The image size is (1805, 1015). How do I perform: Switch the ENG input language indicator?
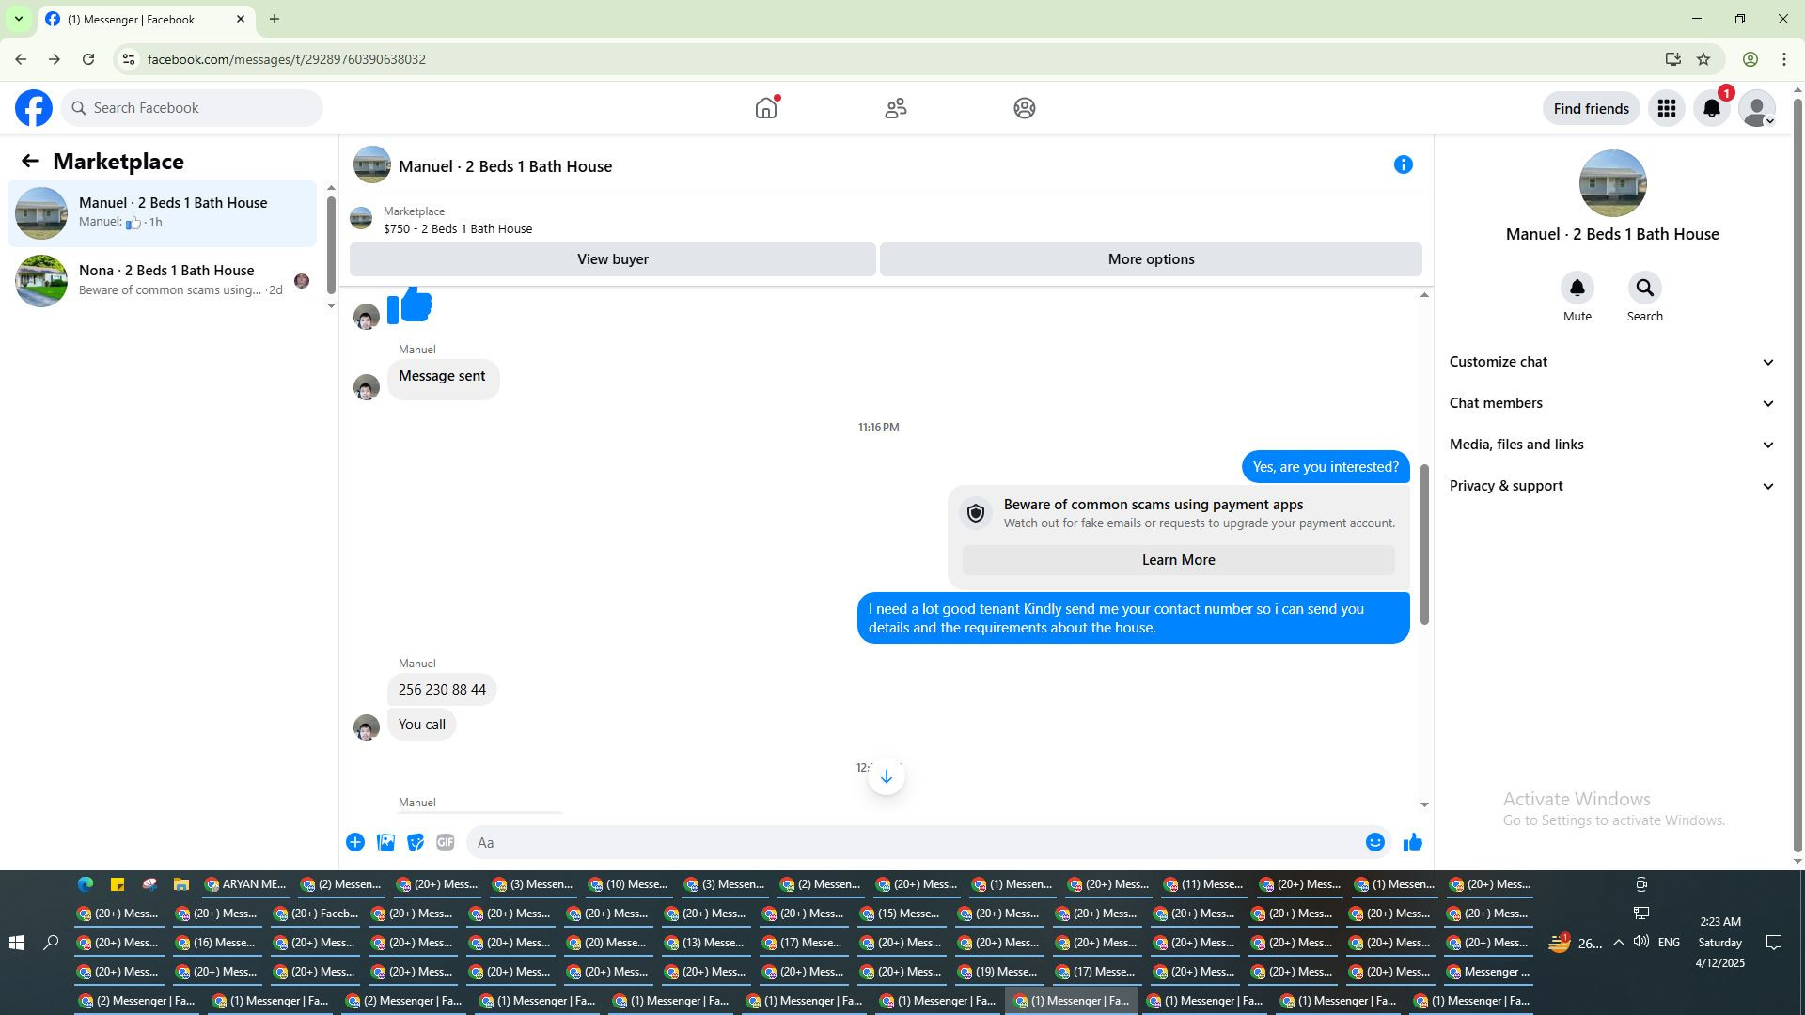pyautogui.click(x=1669, y=943)
